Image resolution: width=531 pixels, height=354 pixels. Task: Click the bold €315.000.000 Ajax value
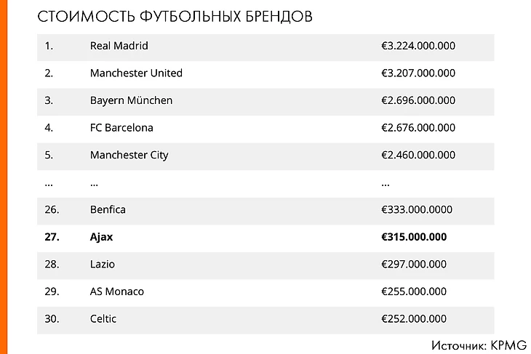tap(414, 237)
